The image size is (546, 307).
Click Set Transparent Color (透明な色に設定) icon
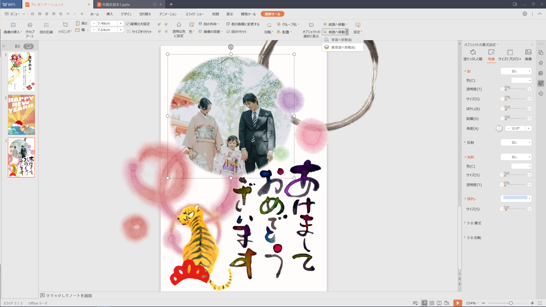click(179, 25)
